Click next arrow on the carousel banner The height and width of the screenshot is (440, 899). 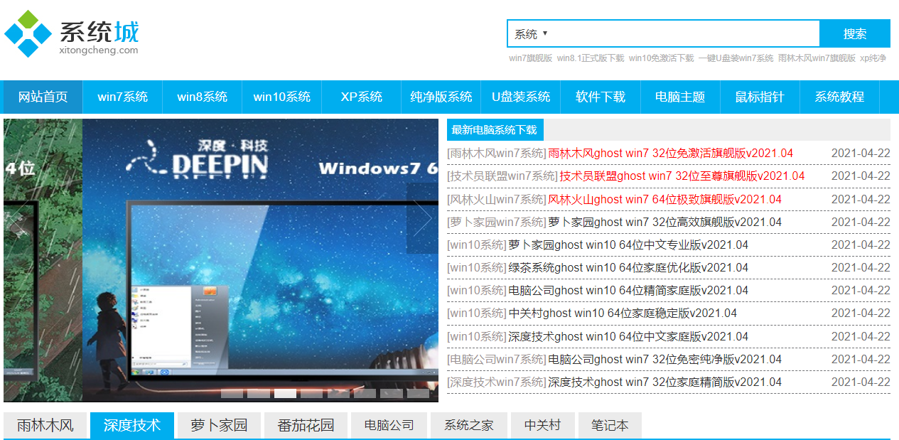(x=422, y=219)
